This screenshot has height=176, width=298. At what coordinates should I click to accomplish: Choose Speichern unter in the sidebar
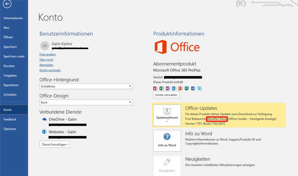(14, 56)
